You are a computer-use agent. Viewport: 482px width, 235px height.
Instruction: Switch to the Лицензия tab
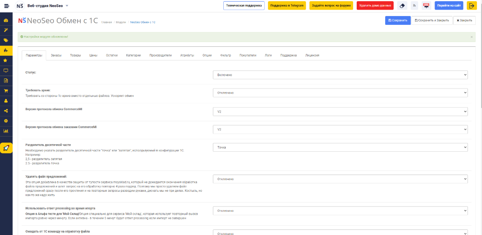(x=312, y=56)
